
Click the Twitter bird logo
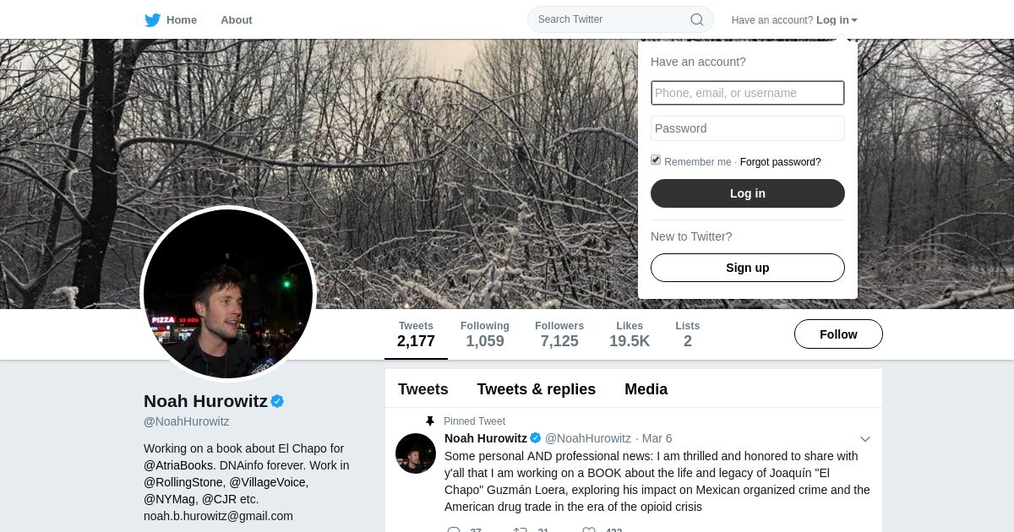coord(152,20)
